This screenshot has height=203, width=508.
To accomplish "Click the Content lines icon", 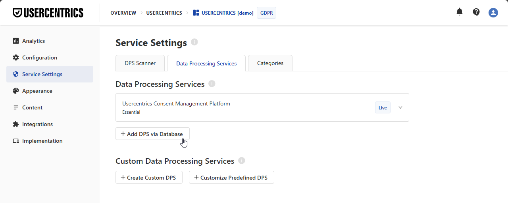I will 16,107.
